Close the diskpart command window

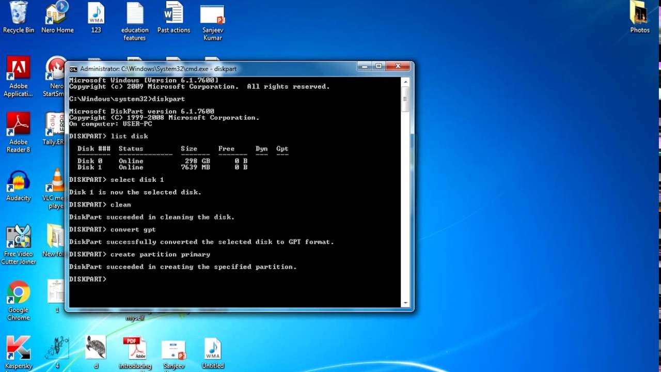click(398, 66)
